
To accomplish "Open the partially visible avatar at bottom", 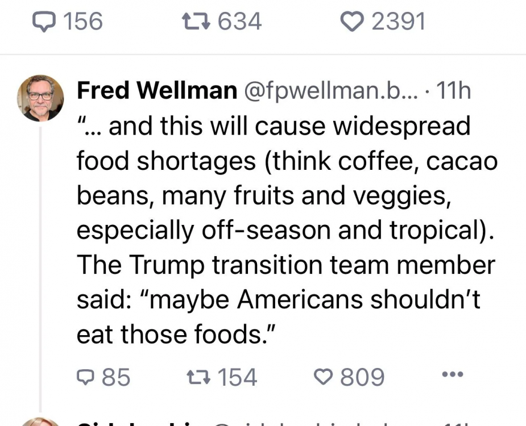I will [40, 422].
